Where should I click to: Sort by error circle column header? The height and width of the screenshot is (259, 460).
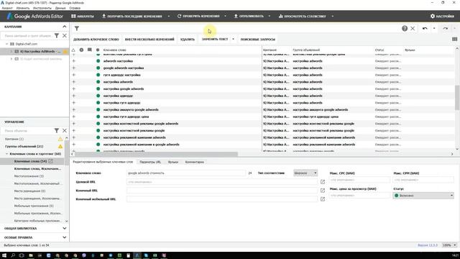click(x=81, y=50)
